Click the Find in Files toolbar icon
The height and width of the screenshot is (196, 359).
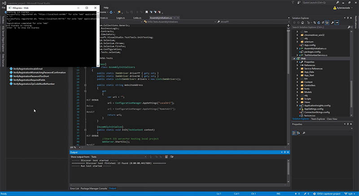point(119,12)
